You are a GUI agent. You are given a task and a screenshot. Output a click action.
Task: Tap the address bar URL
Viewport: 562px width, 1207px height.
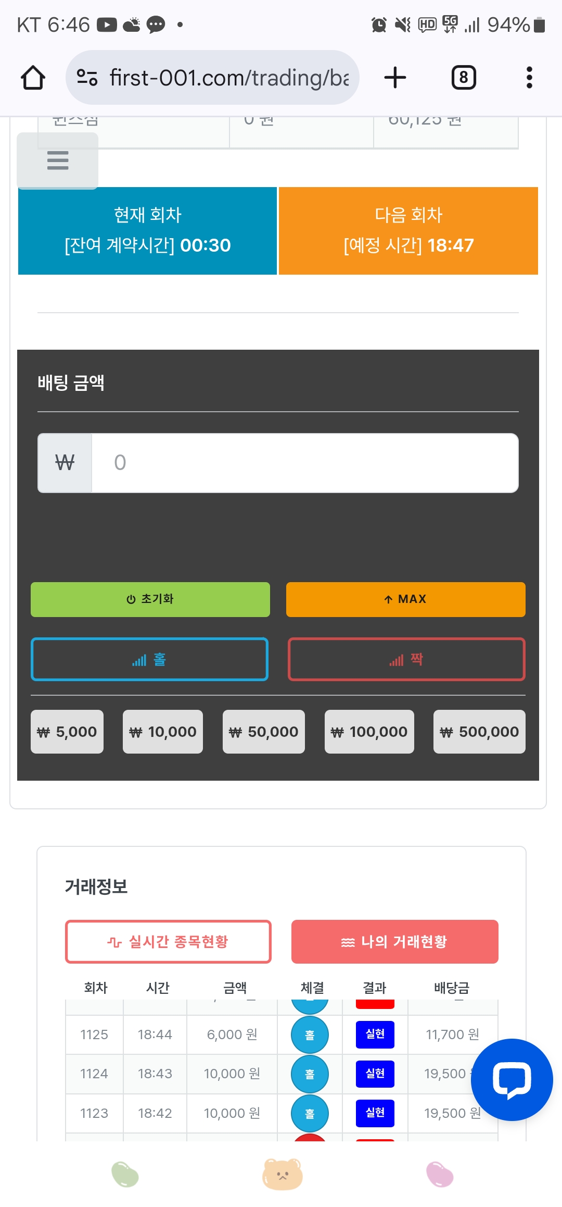pos(229,78)
